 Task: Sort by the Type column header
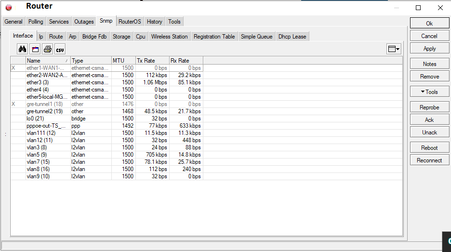pos(91,60)
